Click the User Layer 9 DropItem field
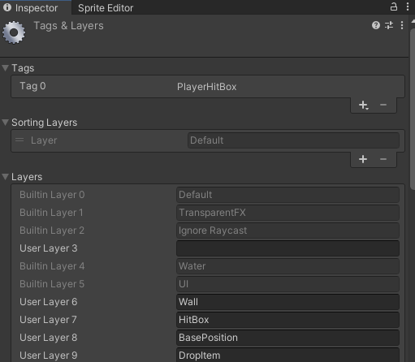Image resolution: width=415 pixels, height=362 pixels. [x=287, y=355]
